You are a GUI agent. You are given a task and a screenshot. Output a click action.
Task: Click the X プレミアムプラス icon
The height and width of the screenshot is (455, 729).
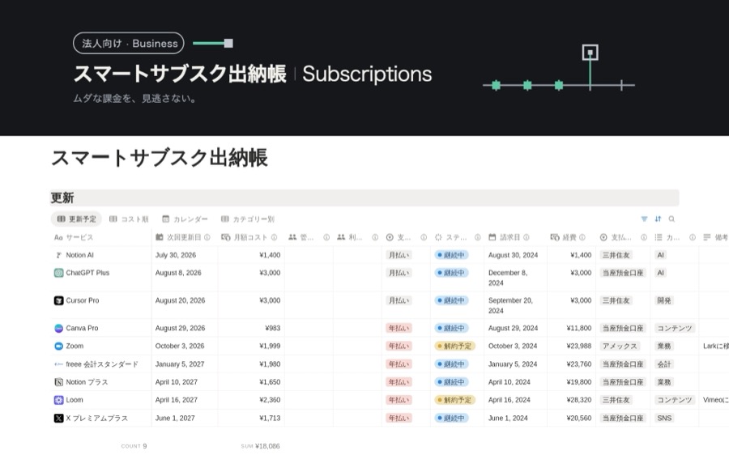click(58, 419)
